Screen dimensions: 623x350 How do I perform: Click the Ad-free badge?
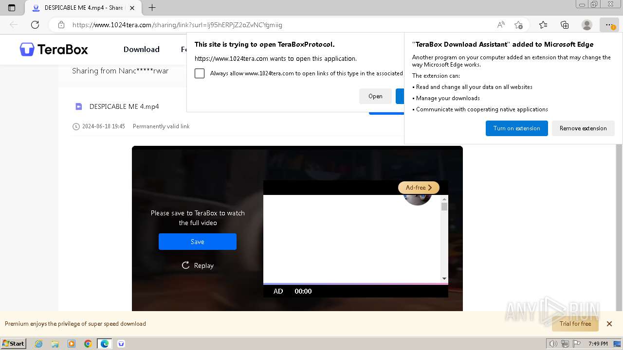(419, 188)
